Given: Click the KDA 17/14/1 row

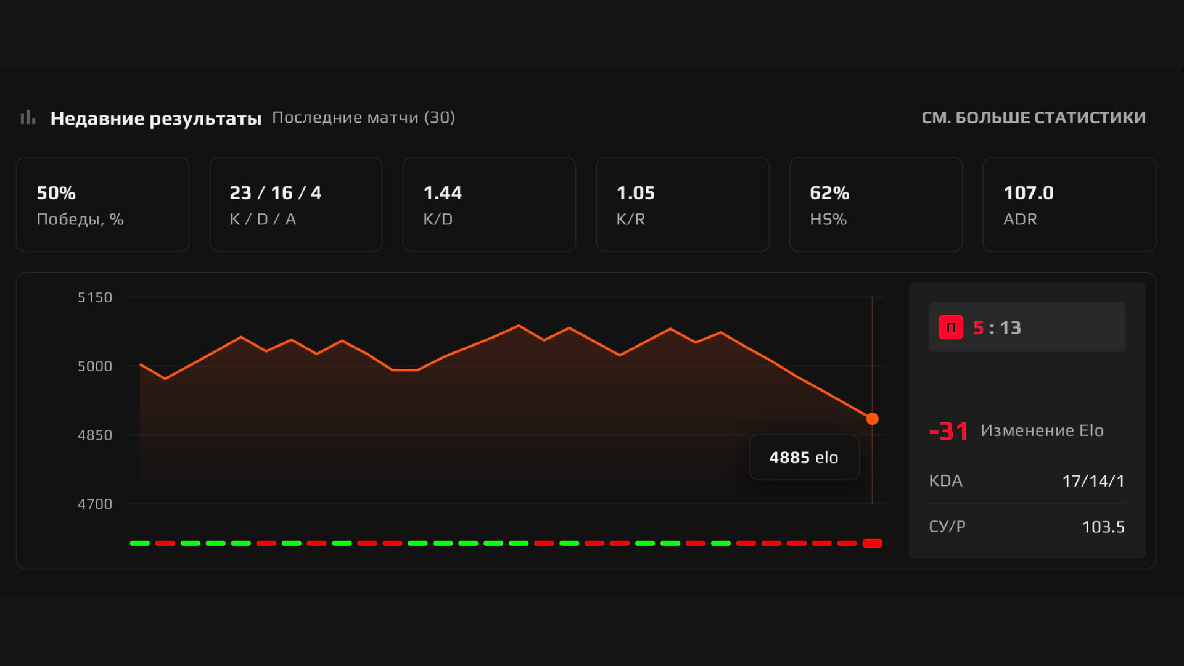Looking at the screenshot, I should pyautogui.click(x=1027, y=481).
